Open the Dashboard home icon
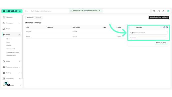This screenshot has height=97, width=172. [x=4, y=17]
